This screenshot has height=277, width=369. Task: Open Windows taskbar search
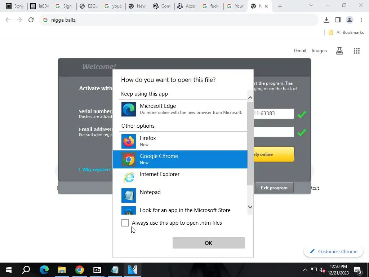point(26,270)
